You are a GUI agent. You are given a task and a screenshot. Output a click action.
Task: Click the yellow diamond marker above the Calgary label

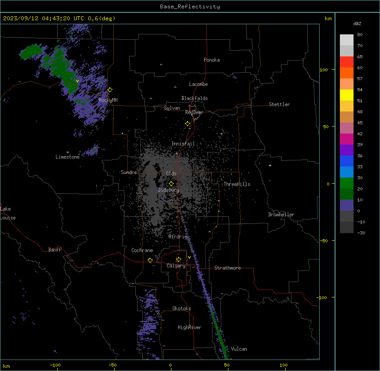179,260
